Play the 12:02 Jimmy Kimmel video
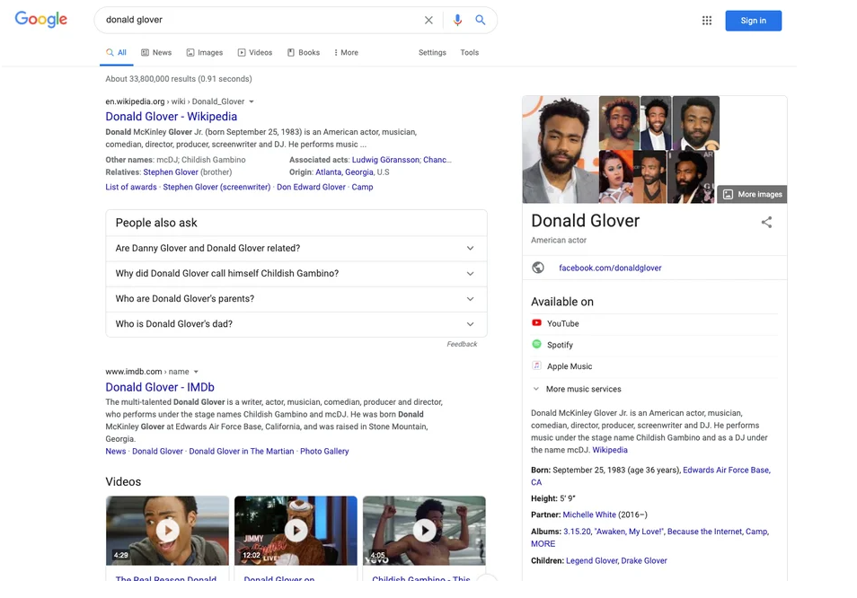This screenshot has height=598, width=857. [296, 531]
